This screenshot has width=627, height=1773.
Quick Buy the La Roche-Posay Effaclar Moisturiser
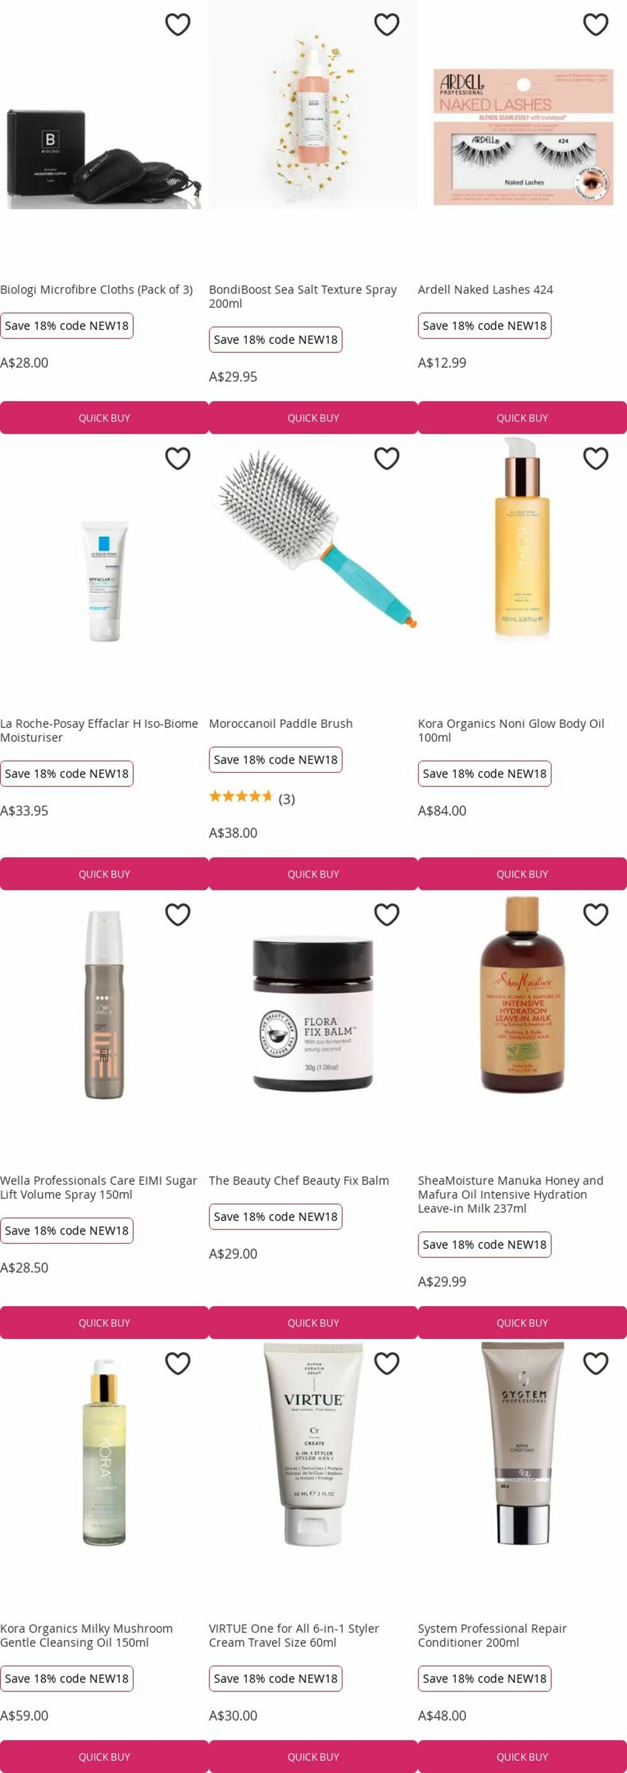tap(105, 874)
